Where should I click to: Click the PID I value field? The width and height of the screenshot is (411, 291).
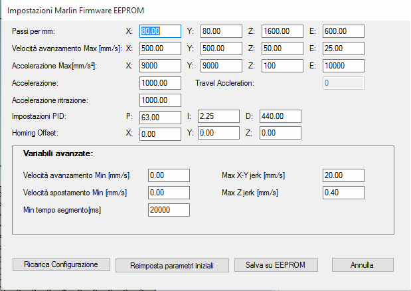pyautogui.click(x=218, y=116)
